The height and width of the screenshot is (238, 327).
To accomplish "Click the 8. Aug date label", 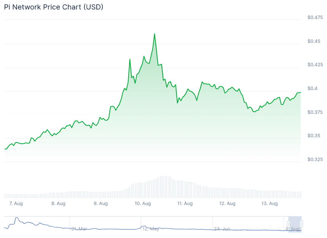I will pos(58,204).
